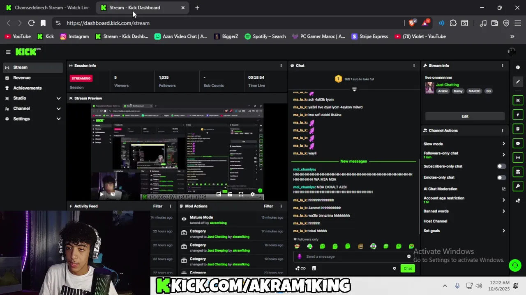526x295 pixels.
Task: Toggle the Channel Actions icon in the right rail
Action: (518, 172)
